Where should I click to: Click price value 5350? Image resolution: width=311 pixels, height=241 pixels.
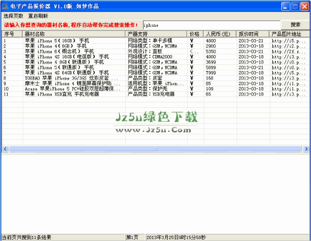pos(211,51)
